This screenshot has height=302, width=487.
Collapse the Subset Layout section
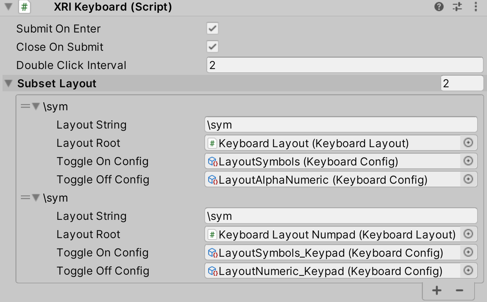pyautogui.click(x=8, y=83)
